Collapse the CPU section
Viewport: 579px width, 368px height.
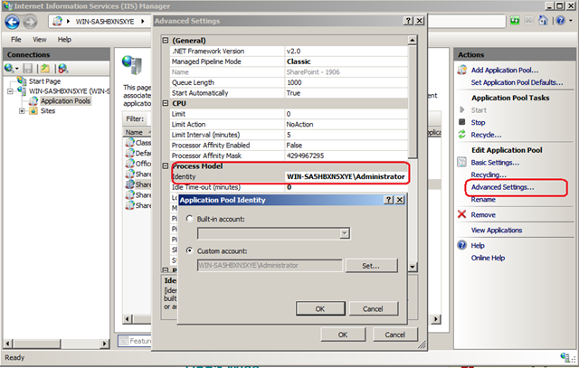(x=166, y=103)
